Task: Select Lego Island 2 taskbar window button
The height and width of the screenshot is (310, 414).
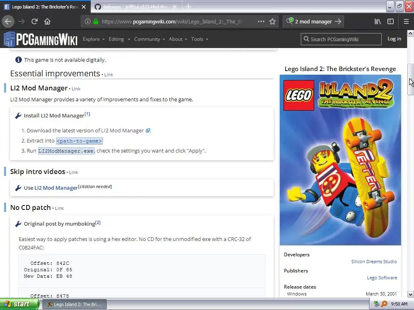Action: coord(74,304)
